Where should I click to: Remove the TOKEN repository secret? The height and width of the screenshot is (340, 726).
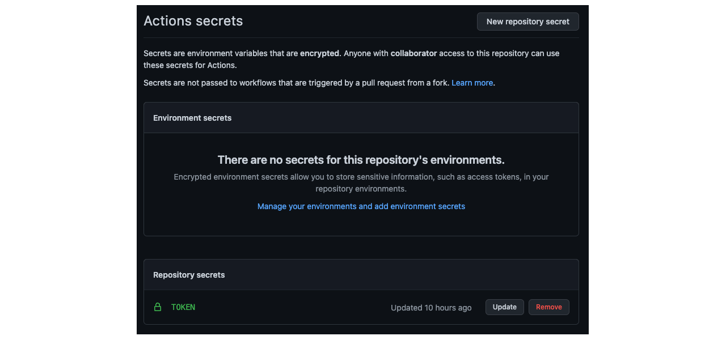[x=548, y=307]
